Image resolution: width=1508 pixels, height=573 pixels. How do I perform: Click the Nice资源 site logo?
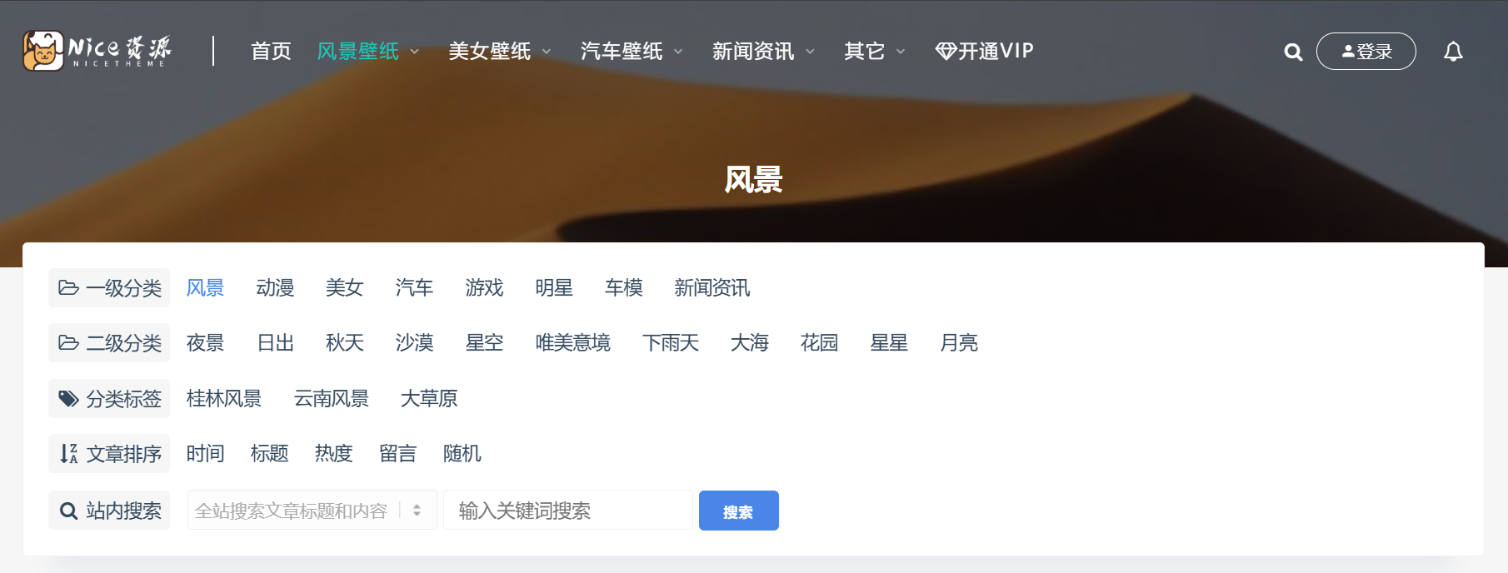97,51
